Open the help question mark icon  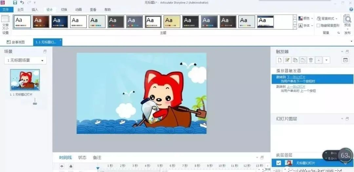tap(351, 9)
